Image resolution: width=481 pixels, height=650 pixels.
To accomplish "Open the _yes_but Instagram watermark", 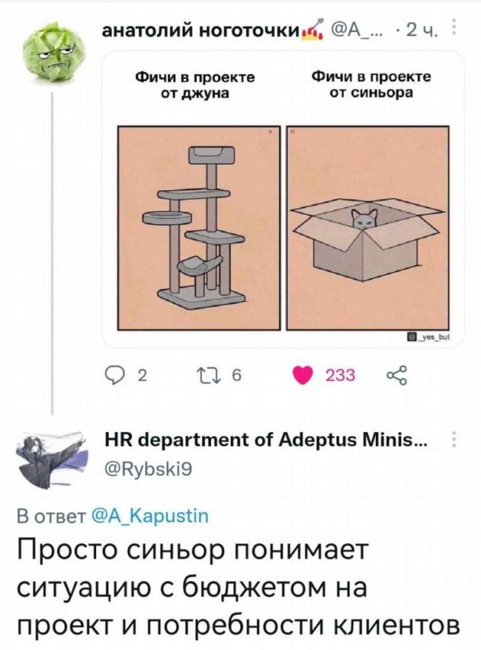I will point(429,336).
